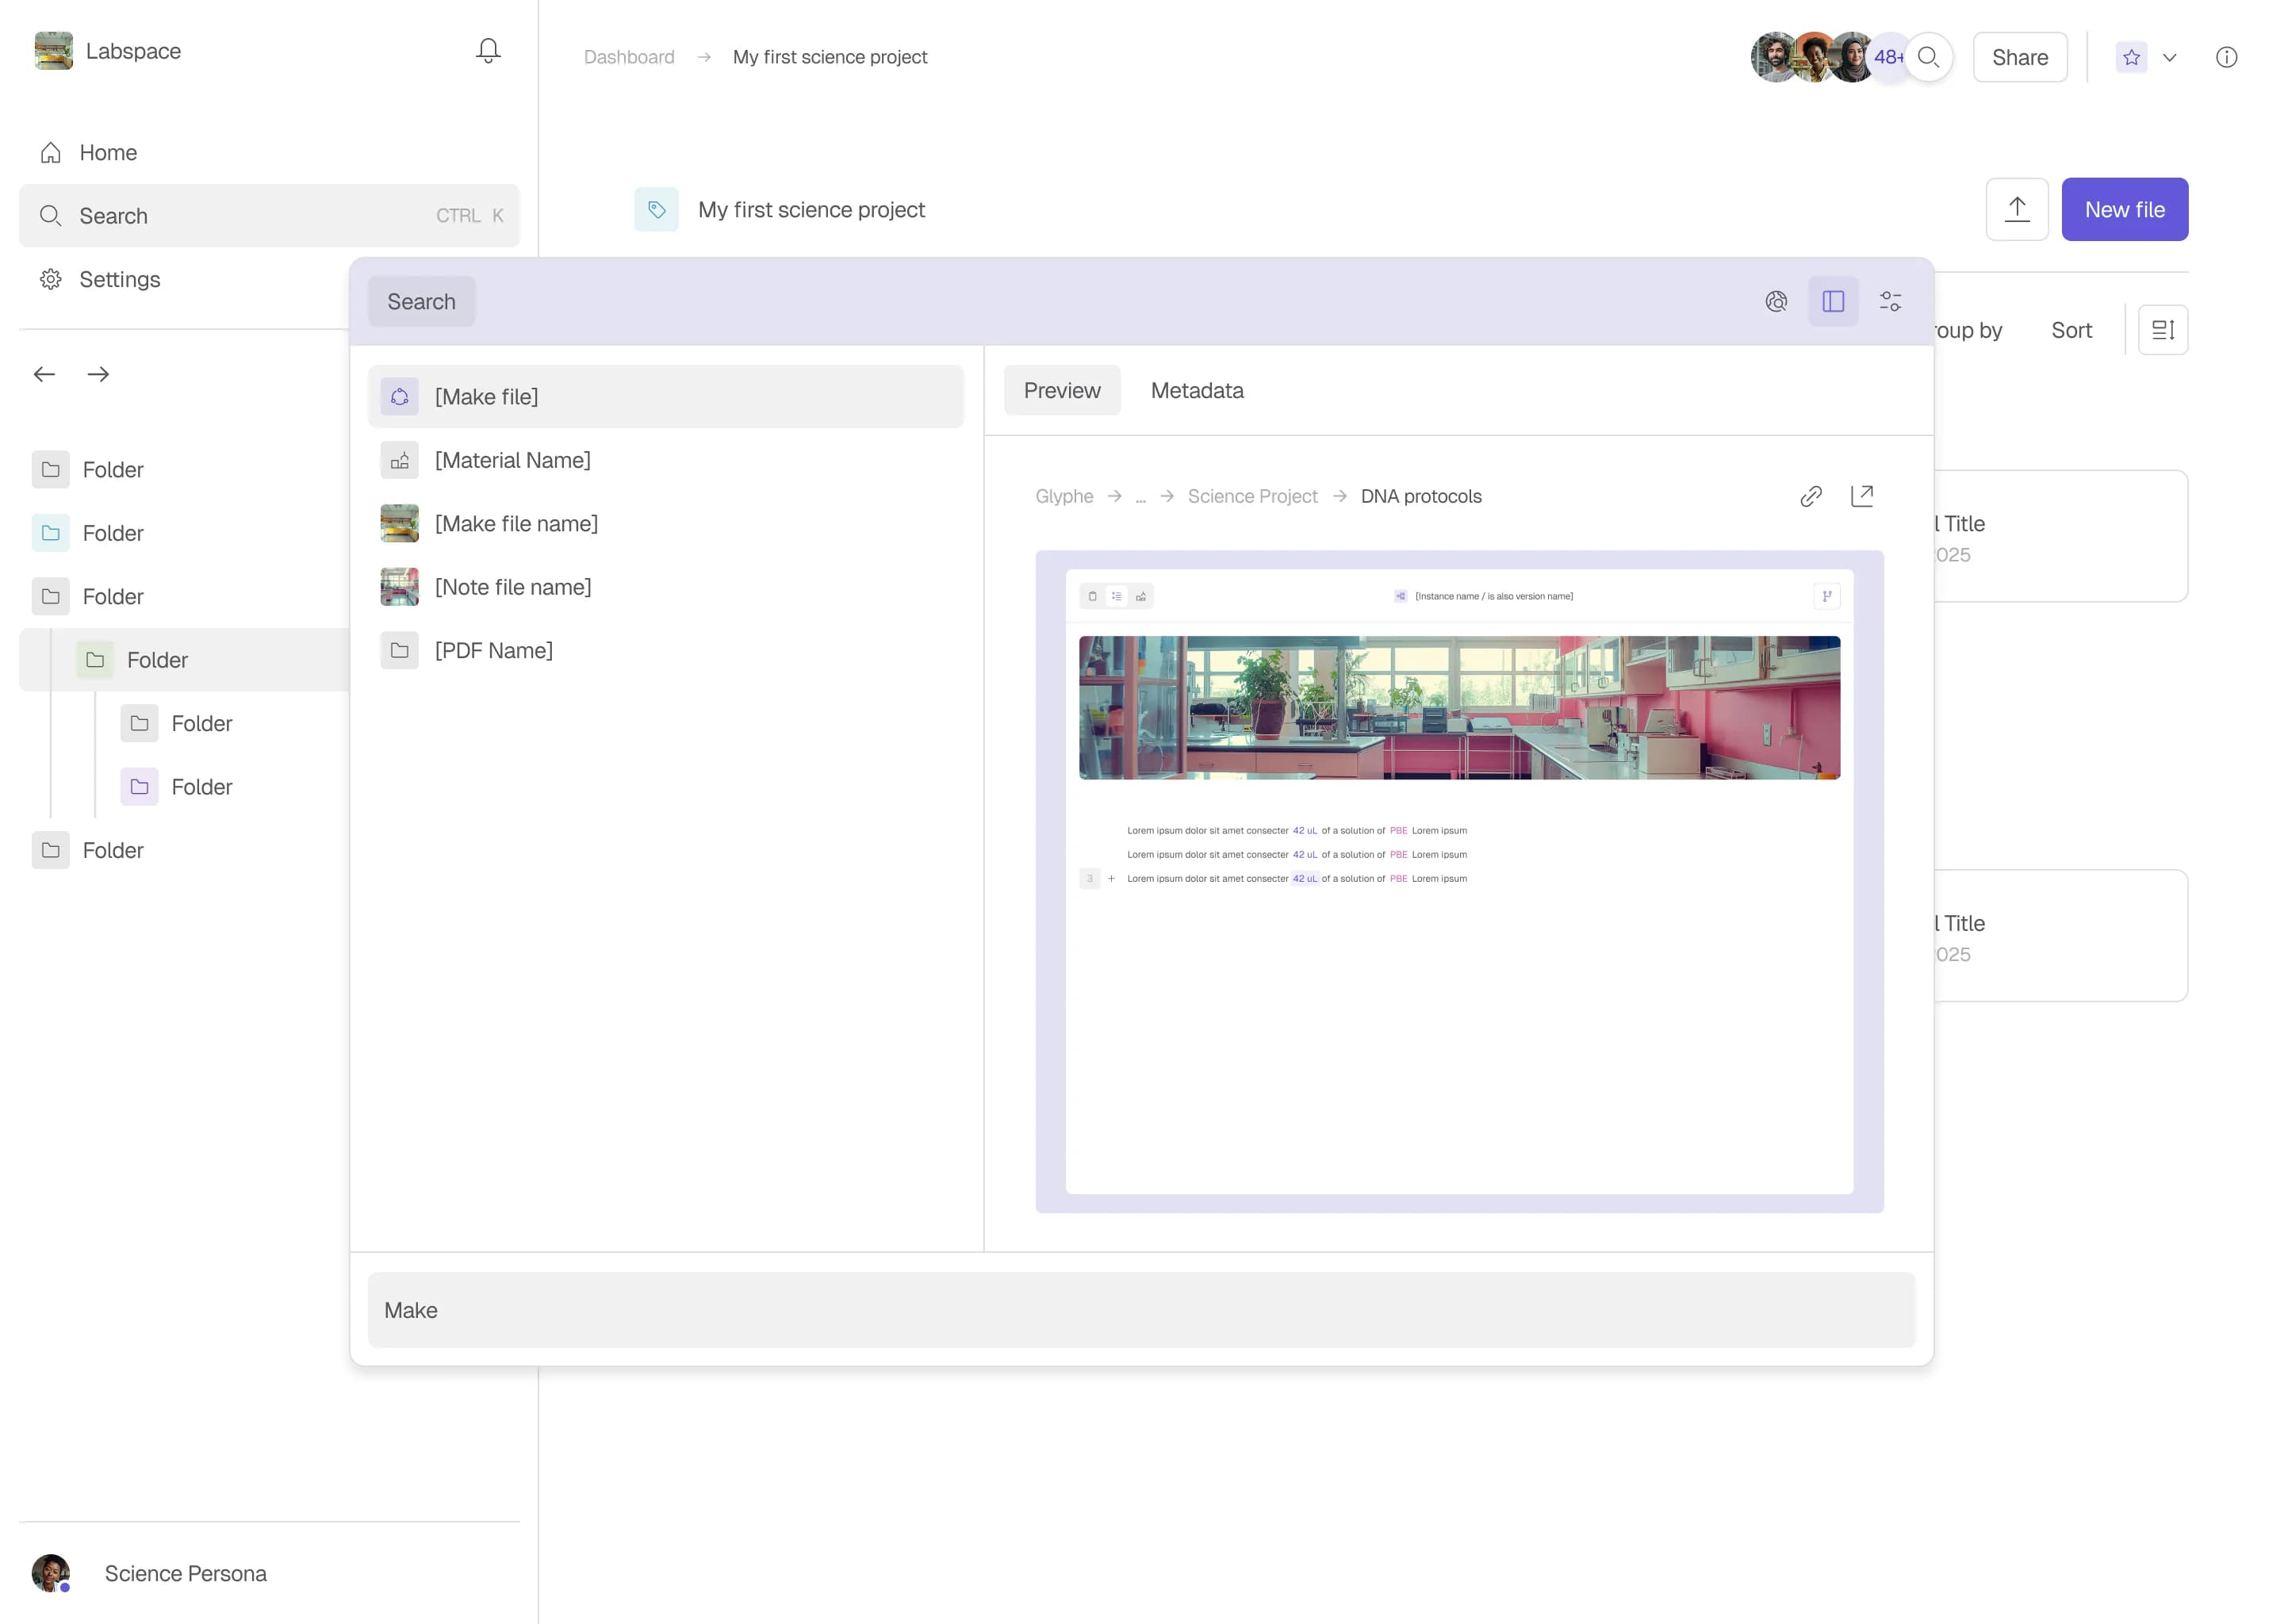
Task: Click the search input containing Make
Action: click(1141, 1310)
